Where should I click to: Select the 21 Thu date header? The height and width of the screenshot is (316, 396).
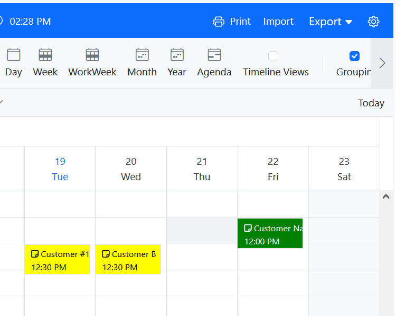(x=202, y=169)
